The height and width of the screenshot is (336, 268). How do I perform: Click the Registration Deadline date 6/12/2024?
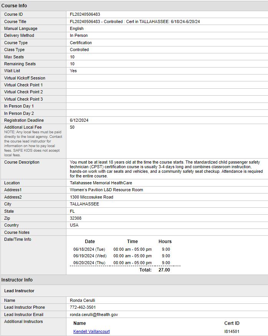(79, 120)
